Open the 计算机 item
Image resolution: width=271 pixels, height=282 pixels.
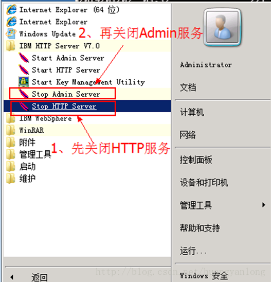pos(192,112)
